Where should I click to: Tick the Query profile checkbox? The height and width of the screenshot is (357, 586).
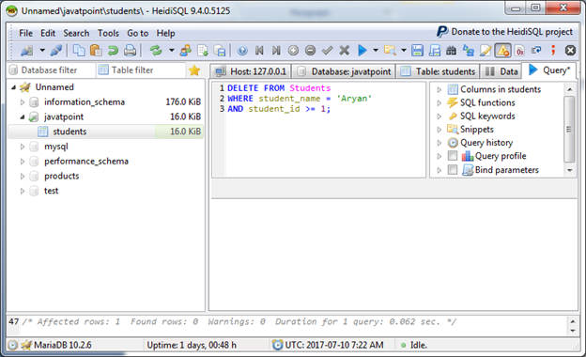point(453,156)
